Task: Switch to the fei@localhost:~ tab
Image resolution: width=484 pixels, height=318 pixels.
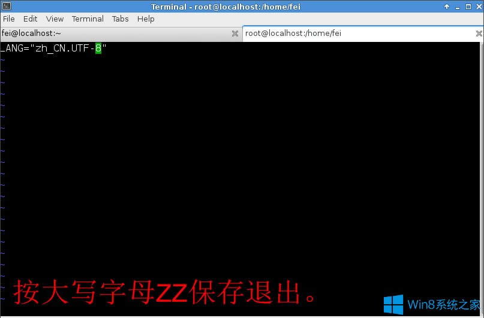Action: point(121,34)
